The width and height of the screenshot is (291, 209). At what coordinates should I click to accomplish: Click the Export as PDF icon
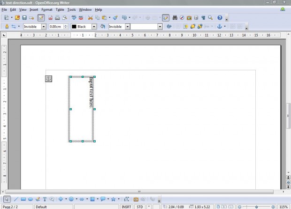coord(51,18)
